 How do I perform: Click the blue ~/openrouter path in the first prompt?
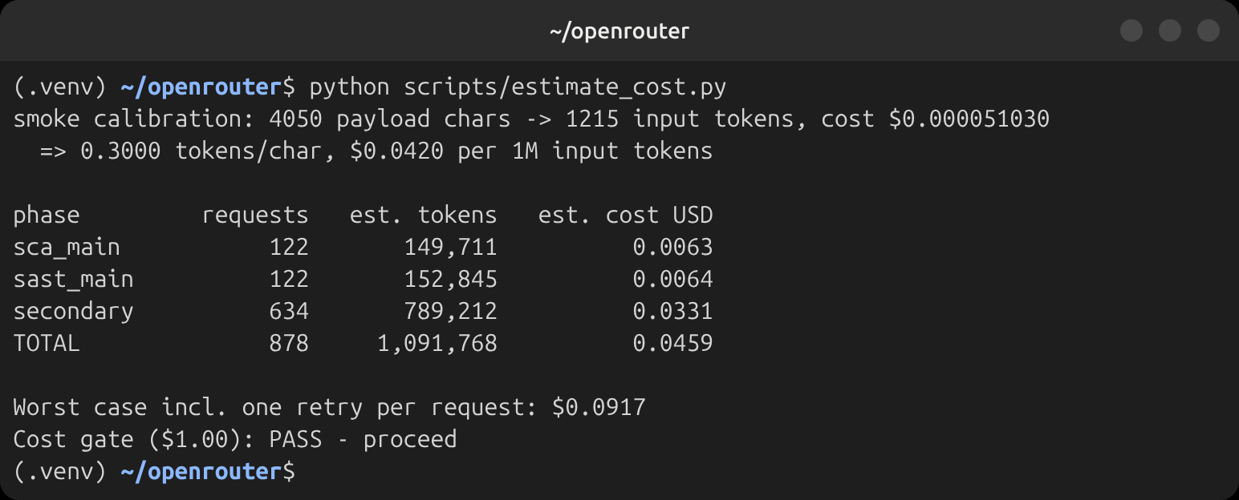coord(202,87)
